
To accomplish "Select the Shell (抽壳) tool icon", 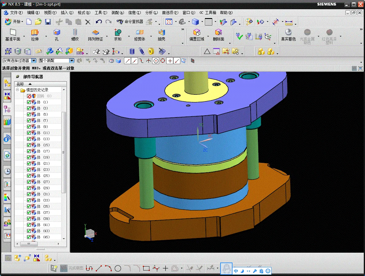I will 161,33.
